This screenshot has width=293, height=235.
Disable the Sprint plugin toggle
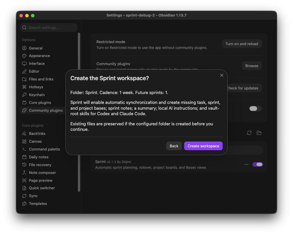[257, 164]
